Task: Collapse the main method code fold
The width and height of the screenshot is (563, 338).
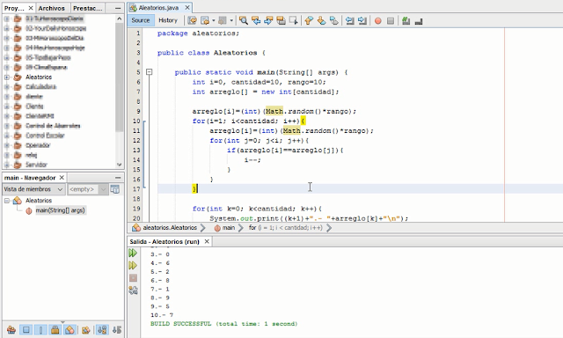Action: (149, 72)
